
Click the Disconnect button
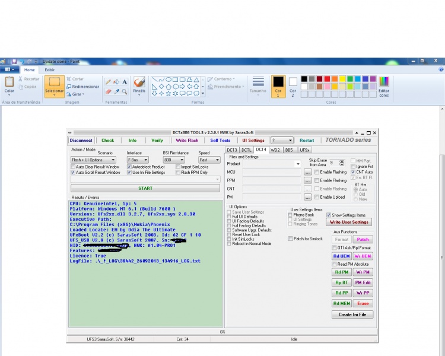81,140
